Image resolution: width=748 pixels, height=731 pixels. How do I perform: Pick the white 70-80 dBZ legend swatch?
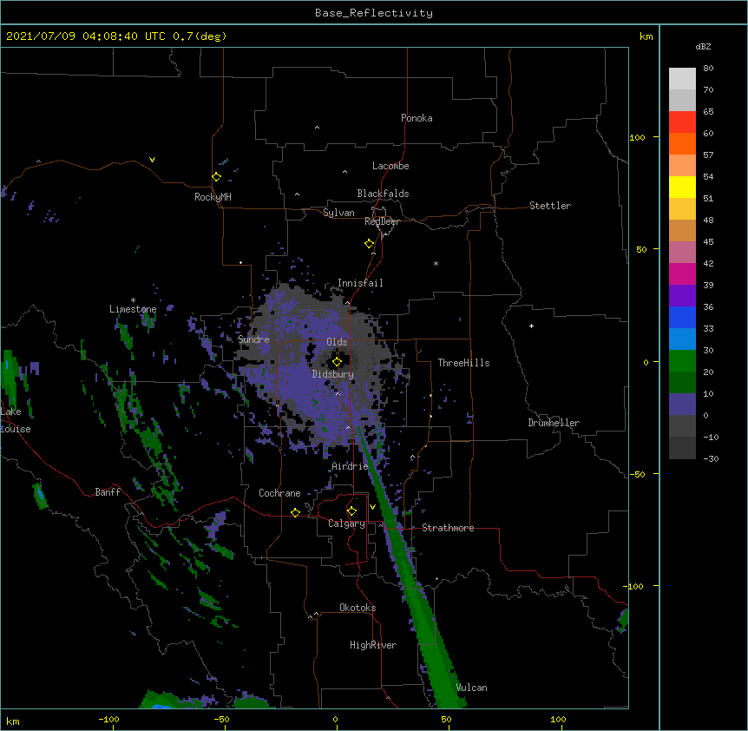[x=682, y=78]
